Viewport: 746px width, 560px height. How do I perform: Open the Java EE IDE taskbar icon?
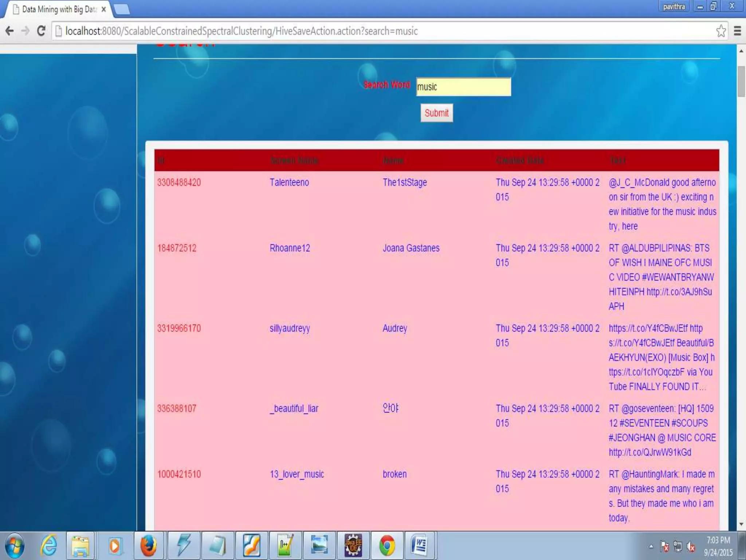point(353,546)
